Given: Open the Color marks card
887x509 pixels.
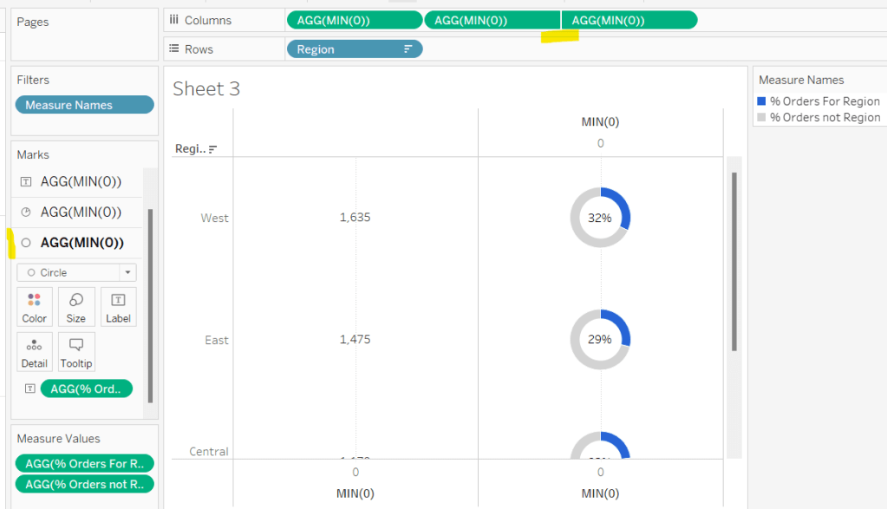Looking at the screenshot, I should [x=35, y=307].
